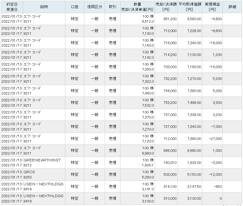Click the 平均取得価額 [円] column header

[x=190, y=7]
